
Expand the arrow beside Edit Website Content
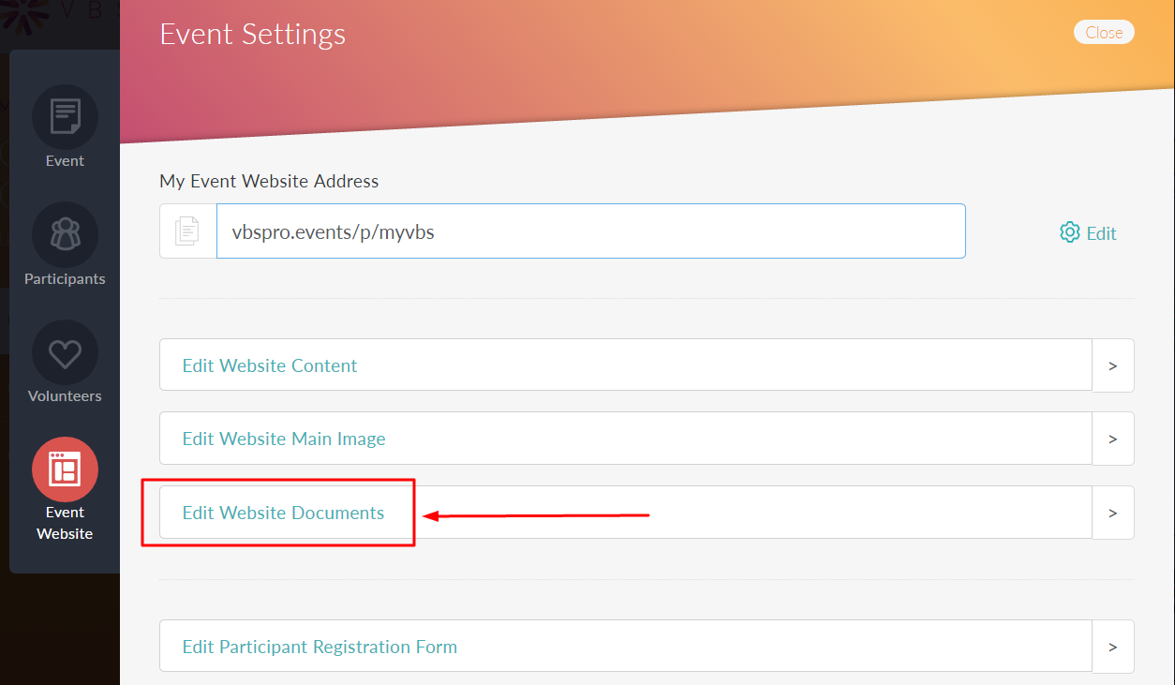[x=1113, y=365]
